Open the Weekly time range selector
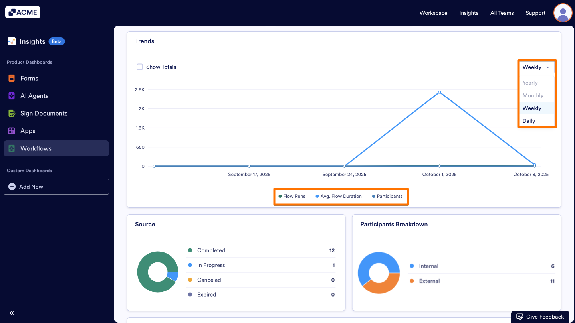The width and height of the screenshot is (575, 323). coord(536,67)
